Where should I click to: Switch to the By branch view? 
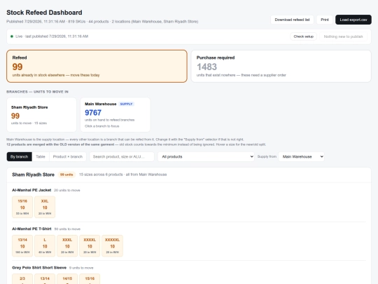[x=20, y=157]
